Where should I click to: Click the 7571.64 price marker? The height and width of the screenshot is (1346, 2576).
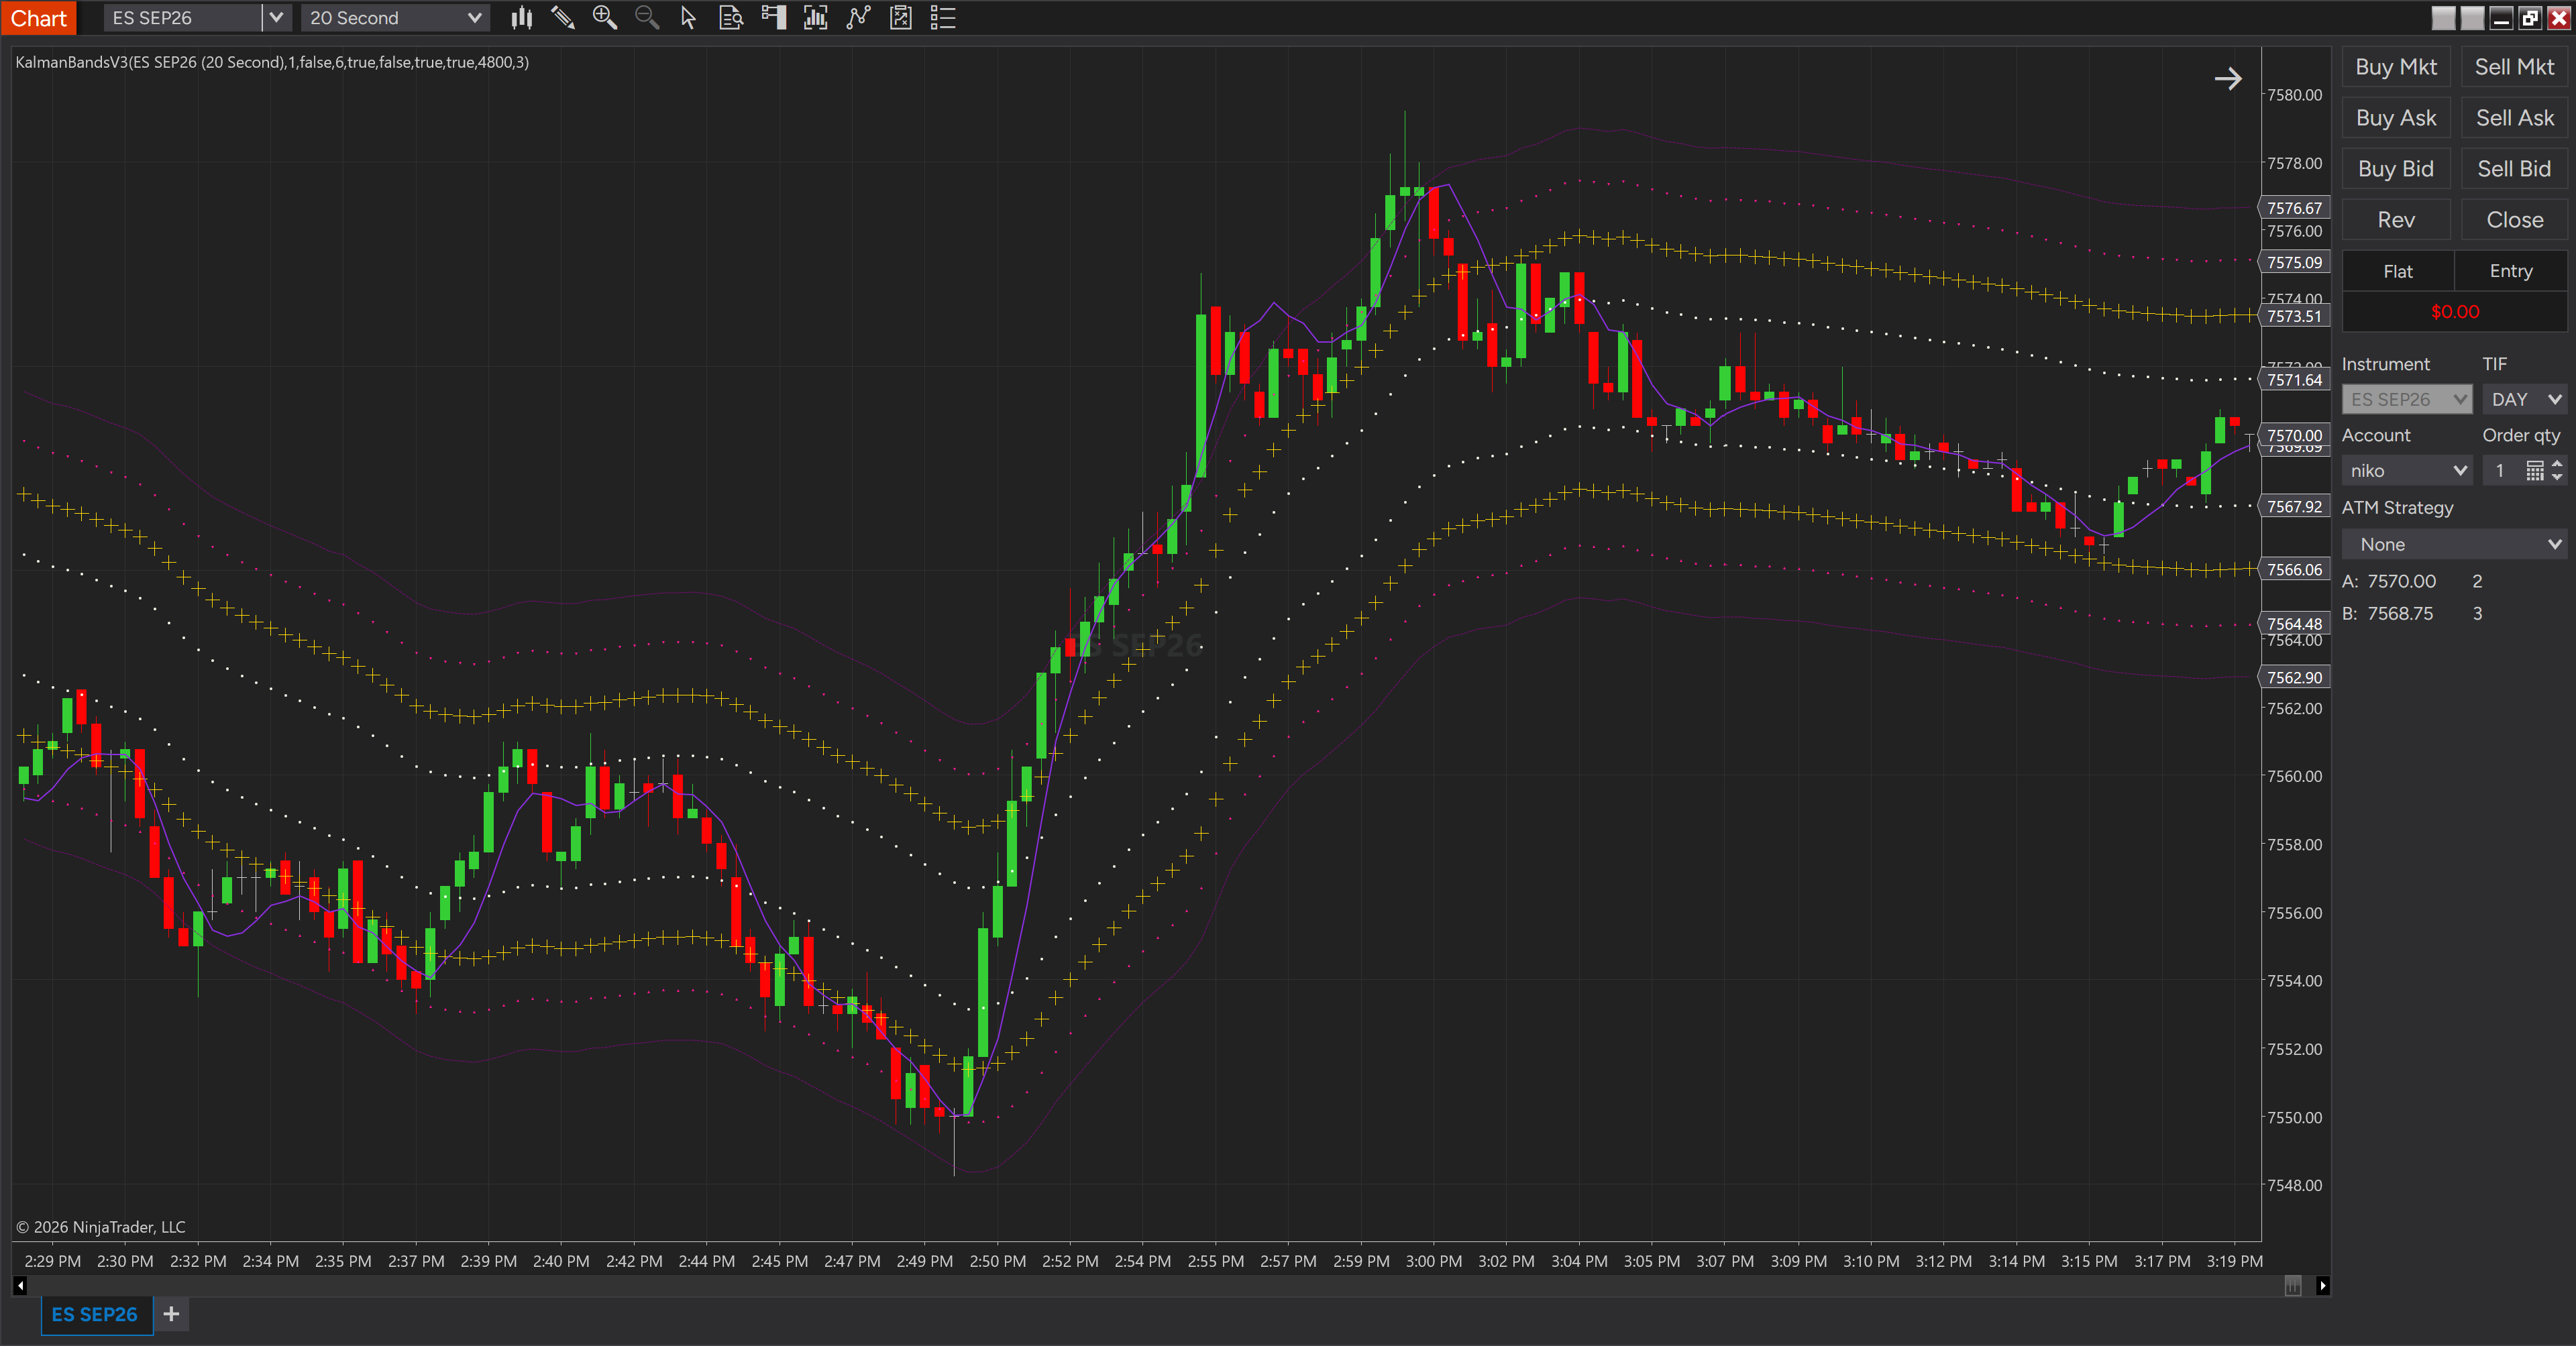(x=2294, y=380)
